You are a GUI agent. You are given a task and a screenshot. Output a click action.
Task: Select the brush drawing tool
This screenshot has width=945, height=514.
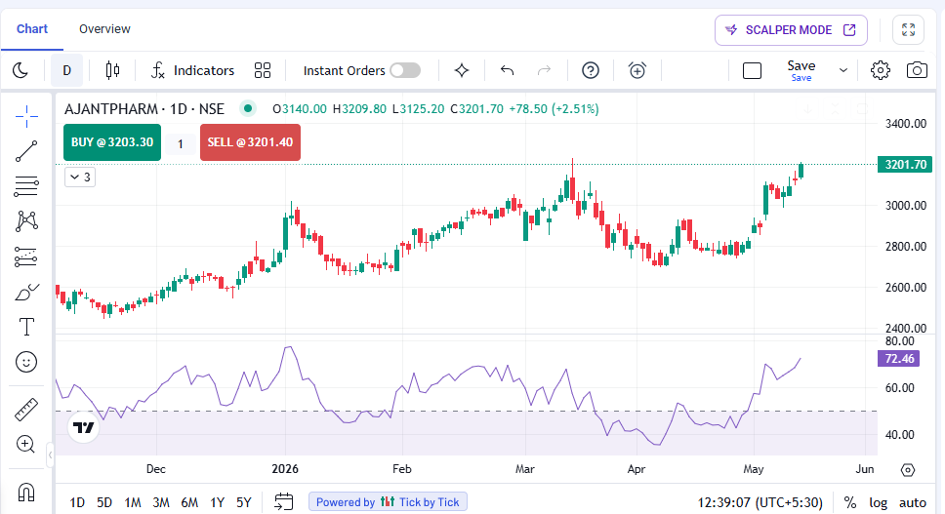pyautogui.click(x=26, y=292)
